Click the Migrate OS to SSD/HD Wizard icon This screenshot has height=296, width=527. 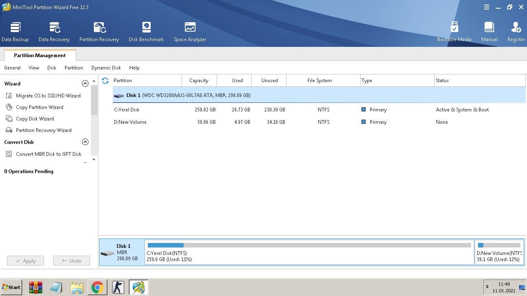coord(9,96)
